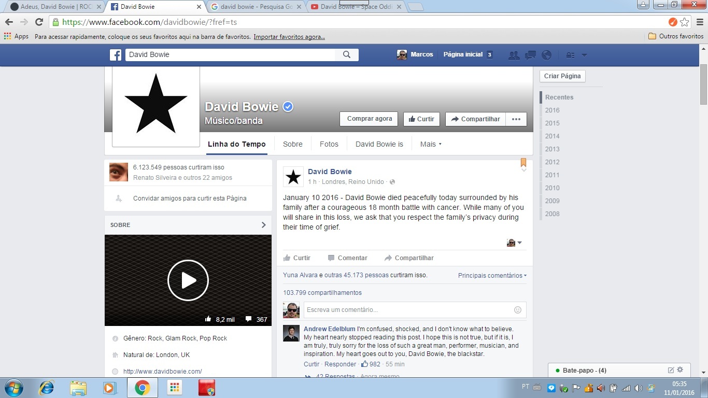The height and width of the screenshot is (398, 708).
Task: Click the Facebook logo in top bar
Action: point(115,55)
